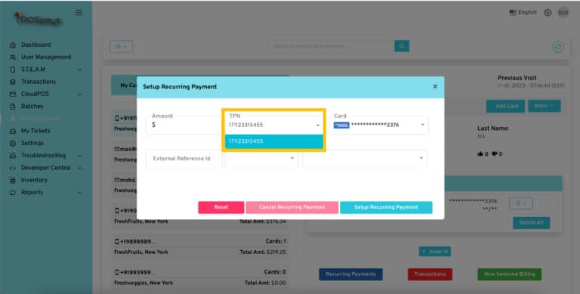Click the S.T.E.A.M device icon
580x294 pixels.
point(13,70)
